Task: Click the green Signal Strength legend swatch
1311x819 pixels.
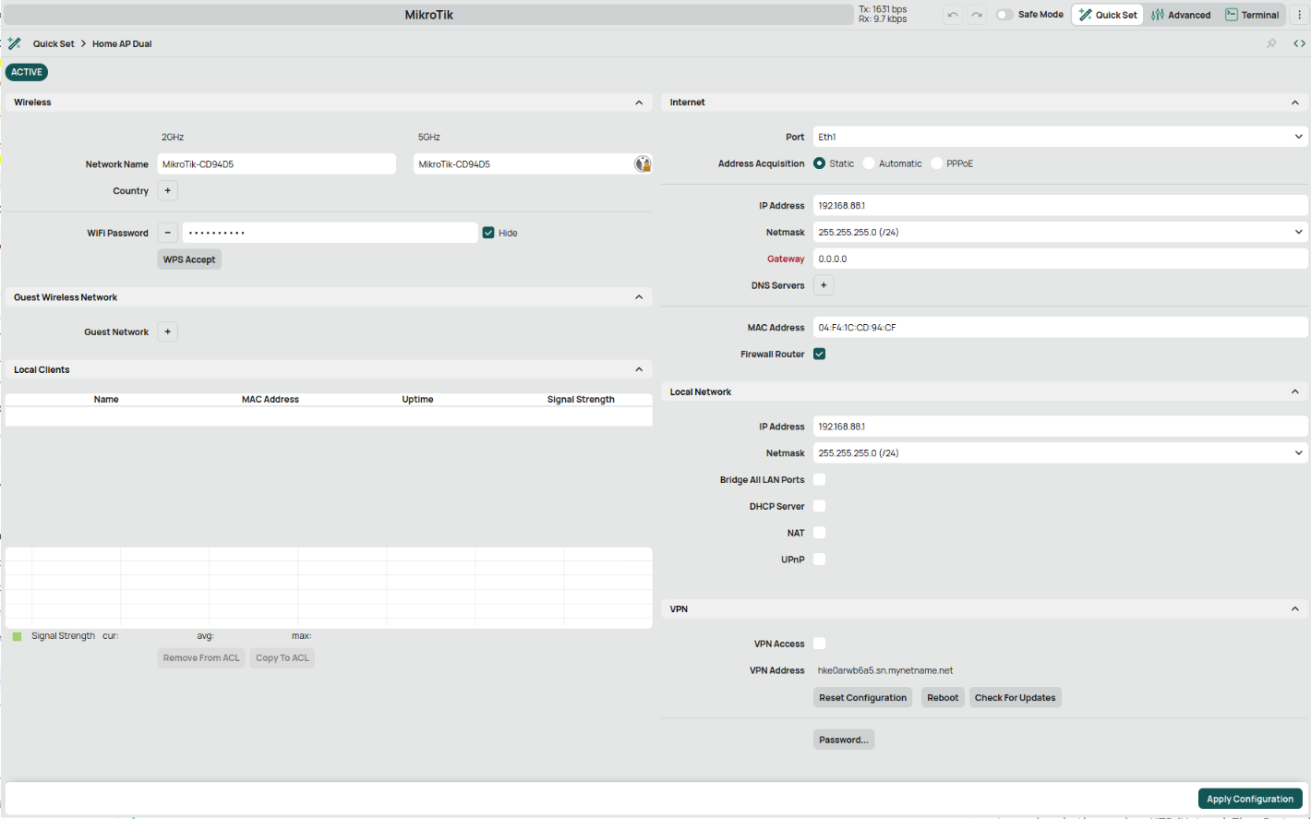Action: click(x=17, y=636)
